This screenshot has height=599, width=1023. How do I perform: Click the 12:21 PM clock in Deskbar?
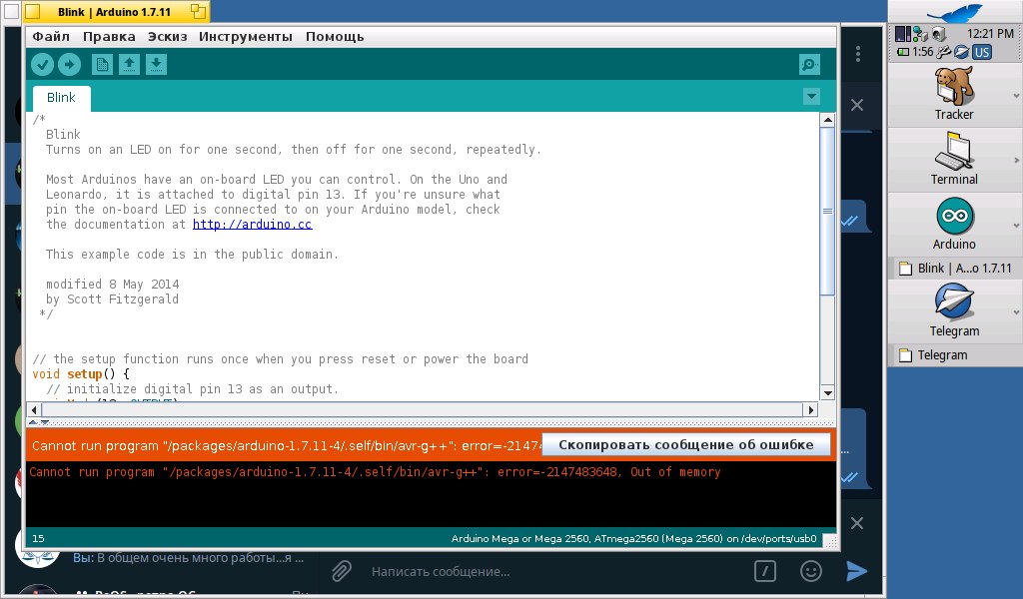click(990, 33)
